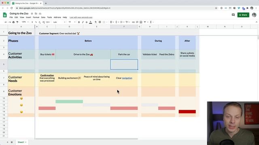
Task: Click the cloud document status icon
Action: click(x=40, y=14)
